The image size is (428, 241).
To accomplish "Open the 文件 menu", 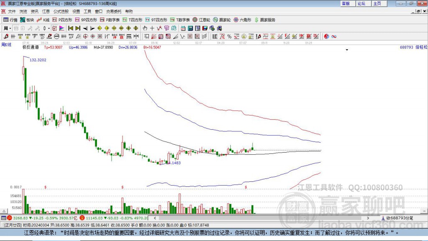I will [x=12, y=11].
